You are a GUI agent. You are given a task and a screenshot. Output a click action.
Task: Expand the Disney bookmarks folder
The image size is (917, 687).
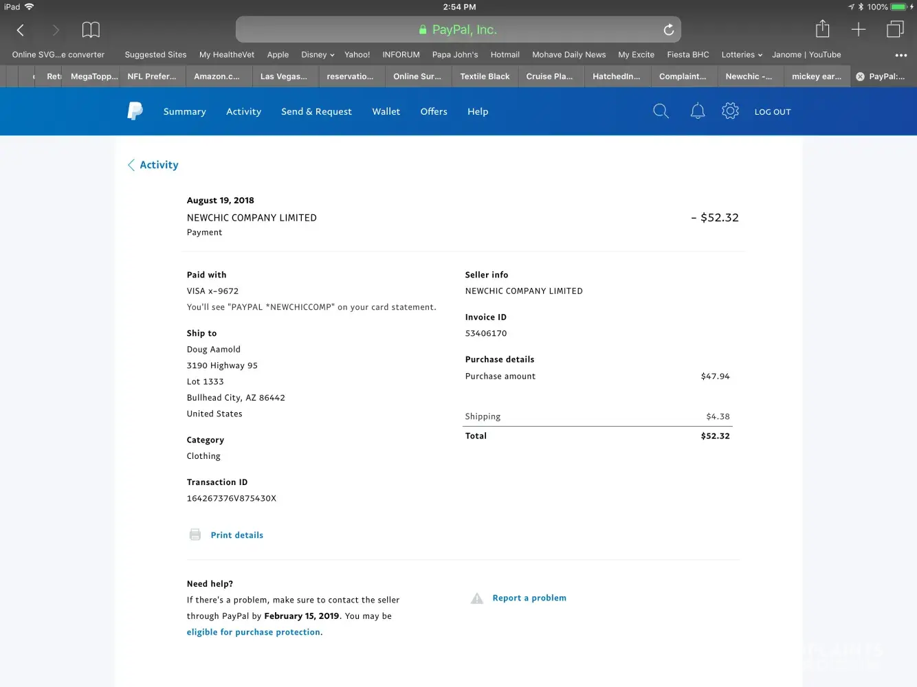tap(318, 55)
